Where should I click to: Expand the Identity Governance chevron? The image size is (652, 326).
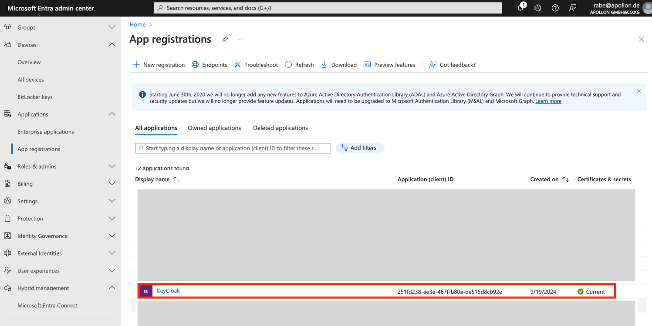point(112,236)
